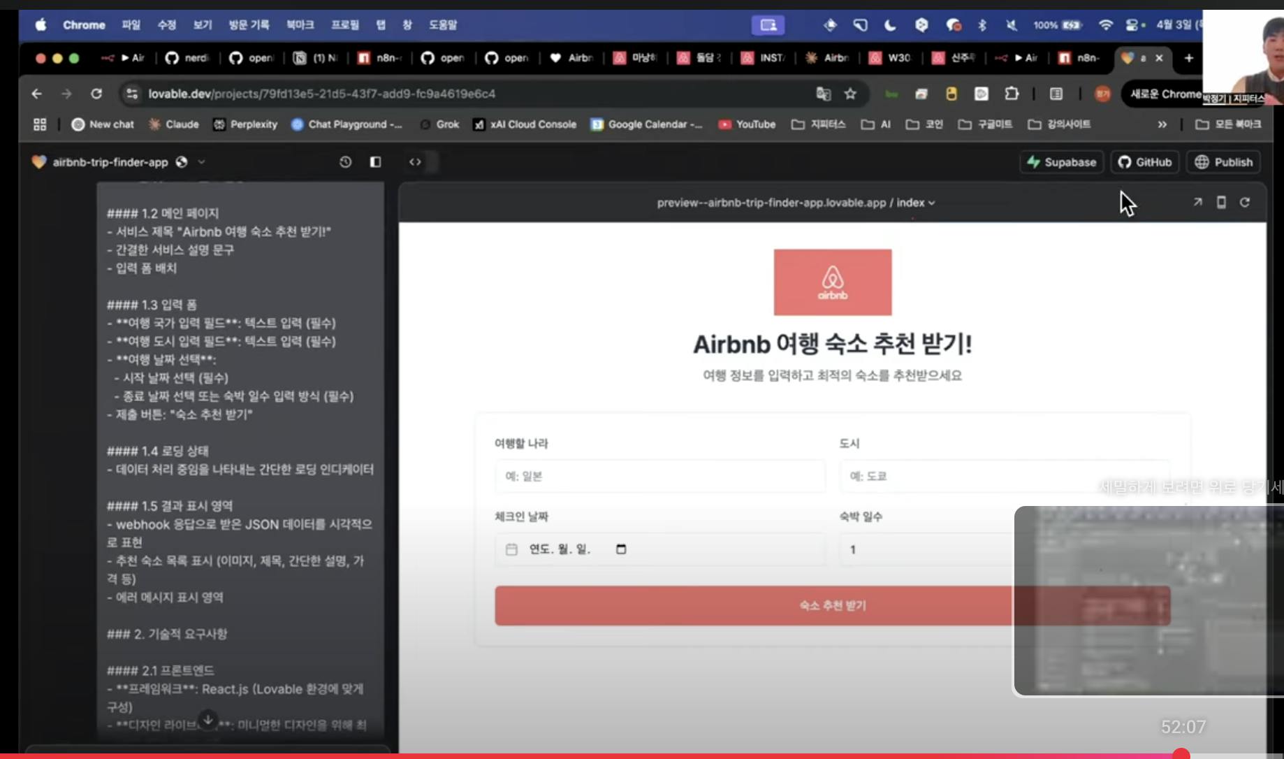Expand the 지피터스 bookmarks folder
The height and width of the screenshot is (759, 1284).
point(818,124)
